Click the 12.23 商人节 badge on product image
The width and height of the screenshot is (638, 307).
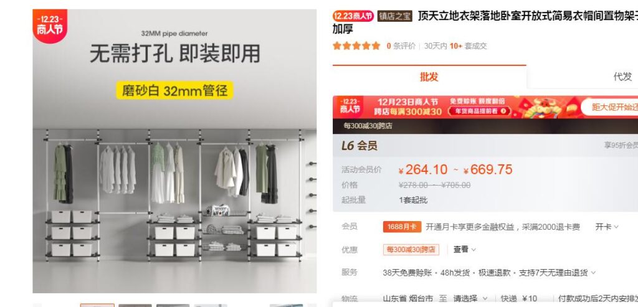(x=50, y=26)
